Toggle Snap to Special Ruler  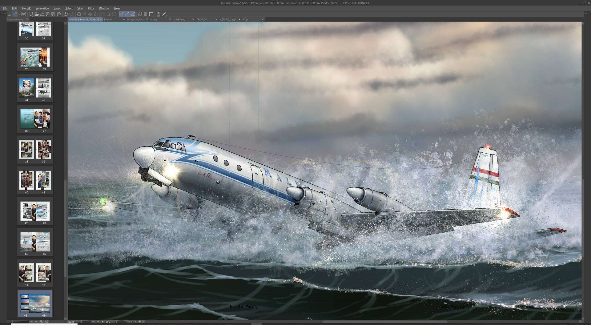click(127, 14)
